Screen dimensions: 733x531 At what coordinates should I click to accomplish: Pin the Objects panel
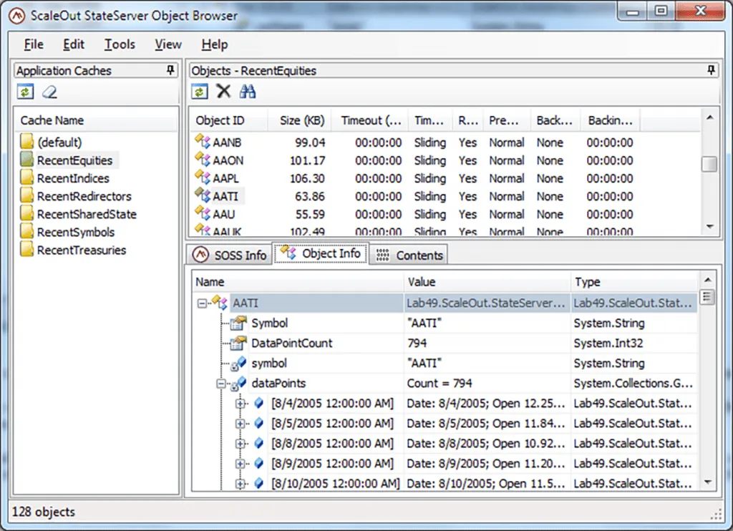click(x=711, y=70)
